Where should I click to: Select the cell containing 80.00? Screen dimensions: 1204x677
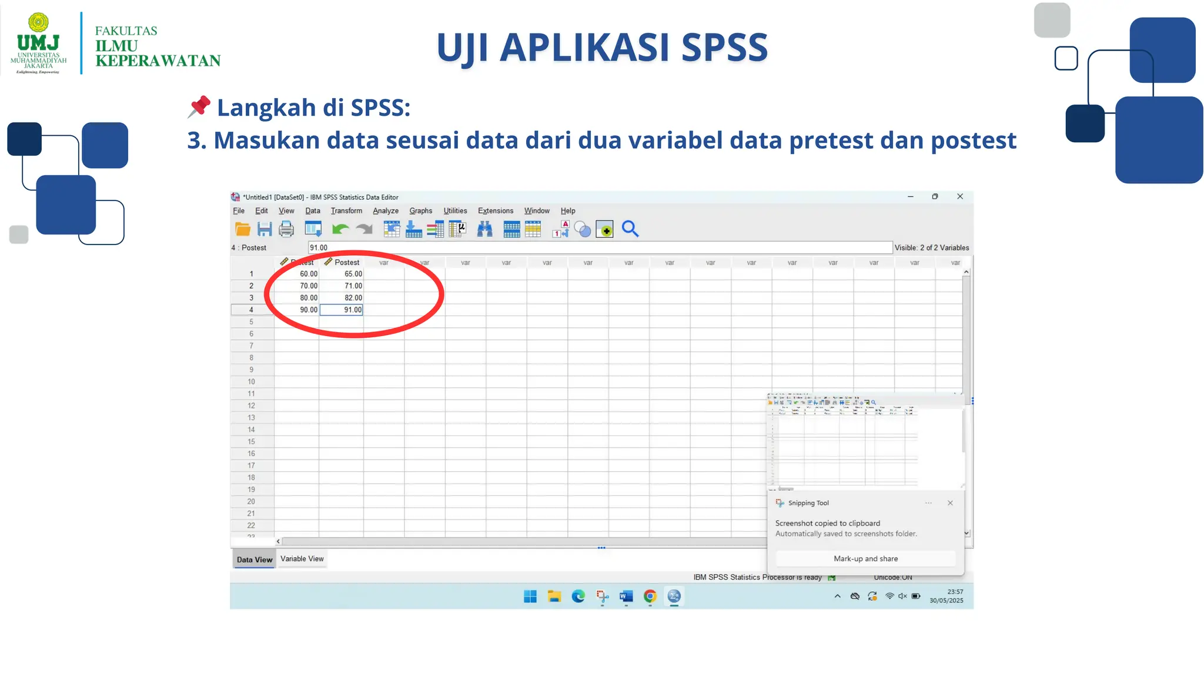[x=297, y=298]
